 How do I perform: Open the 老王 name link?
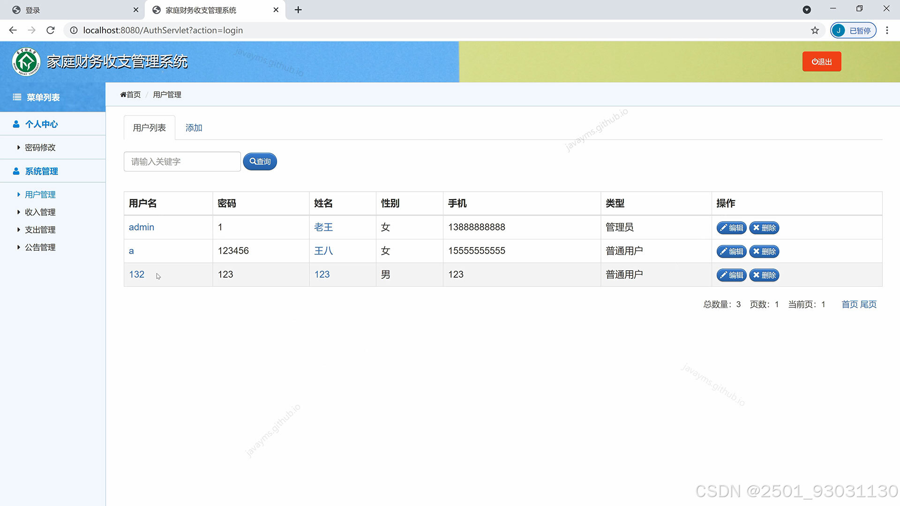click(x=323, y=227)
